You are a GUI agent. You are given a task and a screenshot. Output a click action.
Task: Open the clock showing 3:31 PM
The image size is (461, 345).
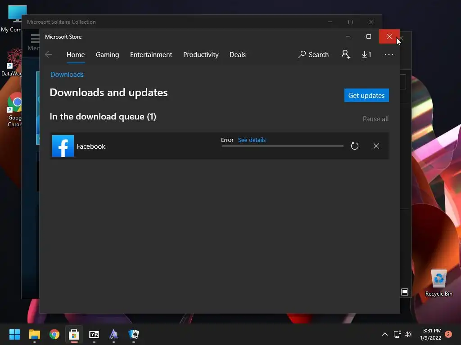click(431, 334)
